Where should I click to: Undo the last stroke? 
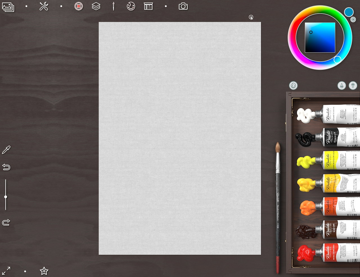click(6, 167)
